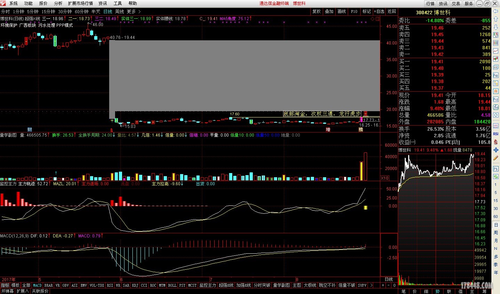The height and width of the screenshot is (294, 500).
Task: Select the 60-minute period in sidebar
Action: point(495,217)
